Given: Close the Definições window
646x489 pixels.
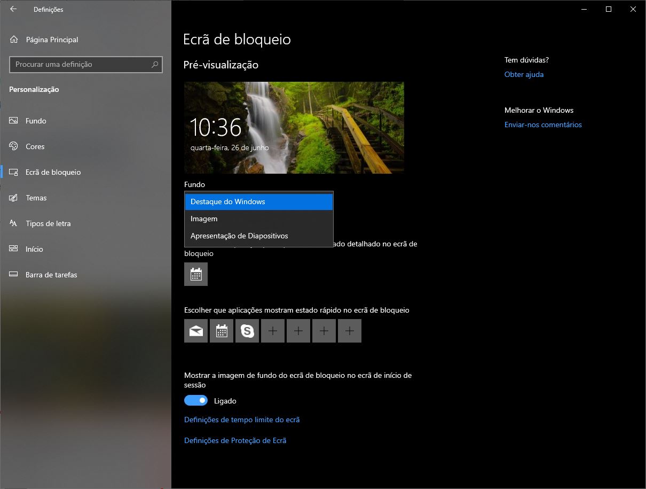Looking at the screenshot, I should (633, 9).
